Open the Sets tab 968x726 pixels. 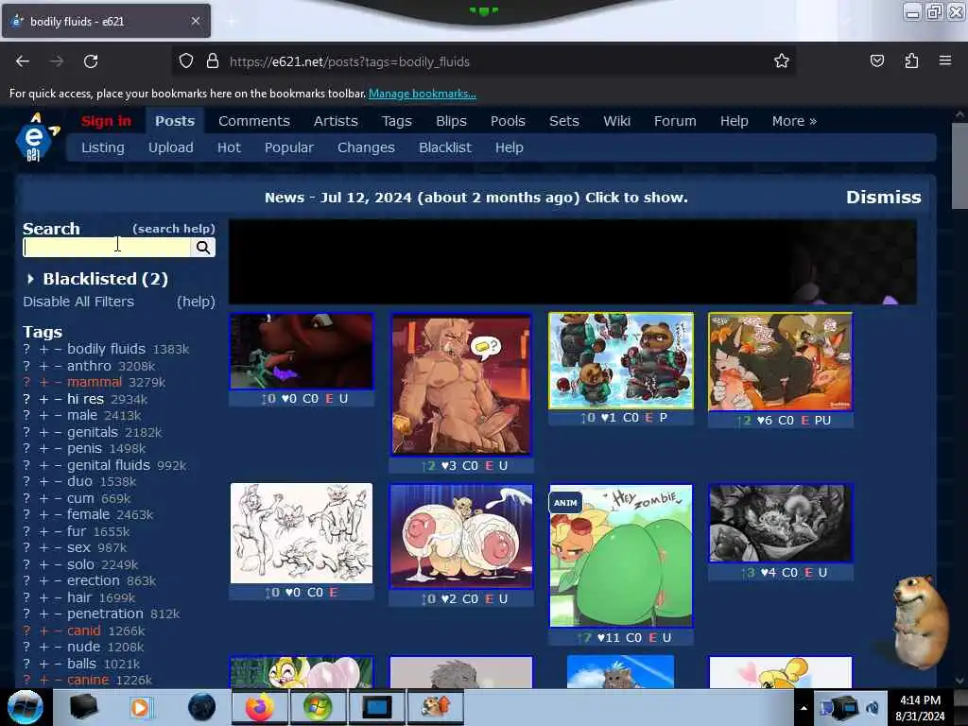[x=564, y=121]
